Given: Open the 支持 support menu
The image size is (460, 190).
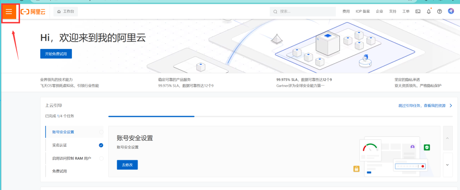Looking at the screenshot, I should pos(393,12).
